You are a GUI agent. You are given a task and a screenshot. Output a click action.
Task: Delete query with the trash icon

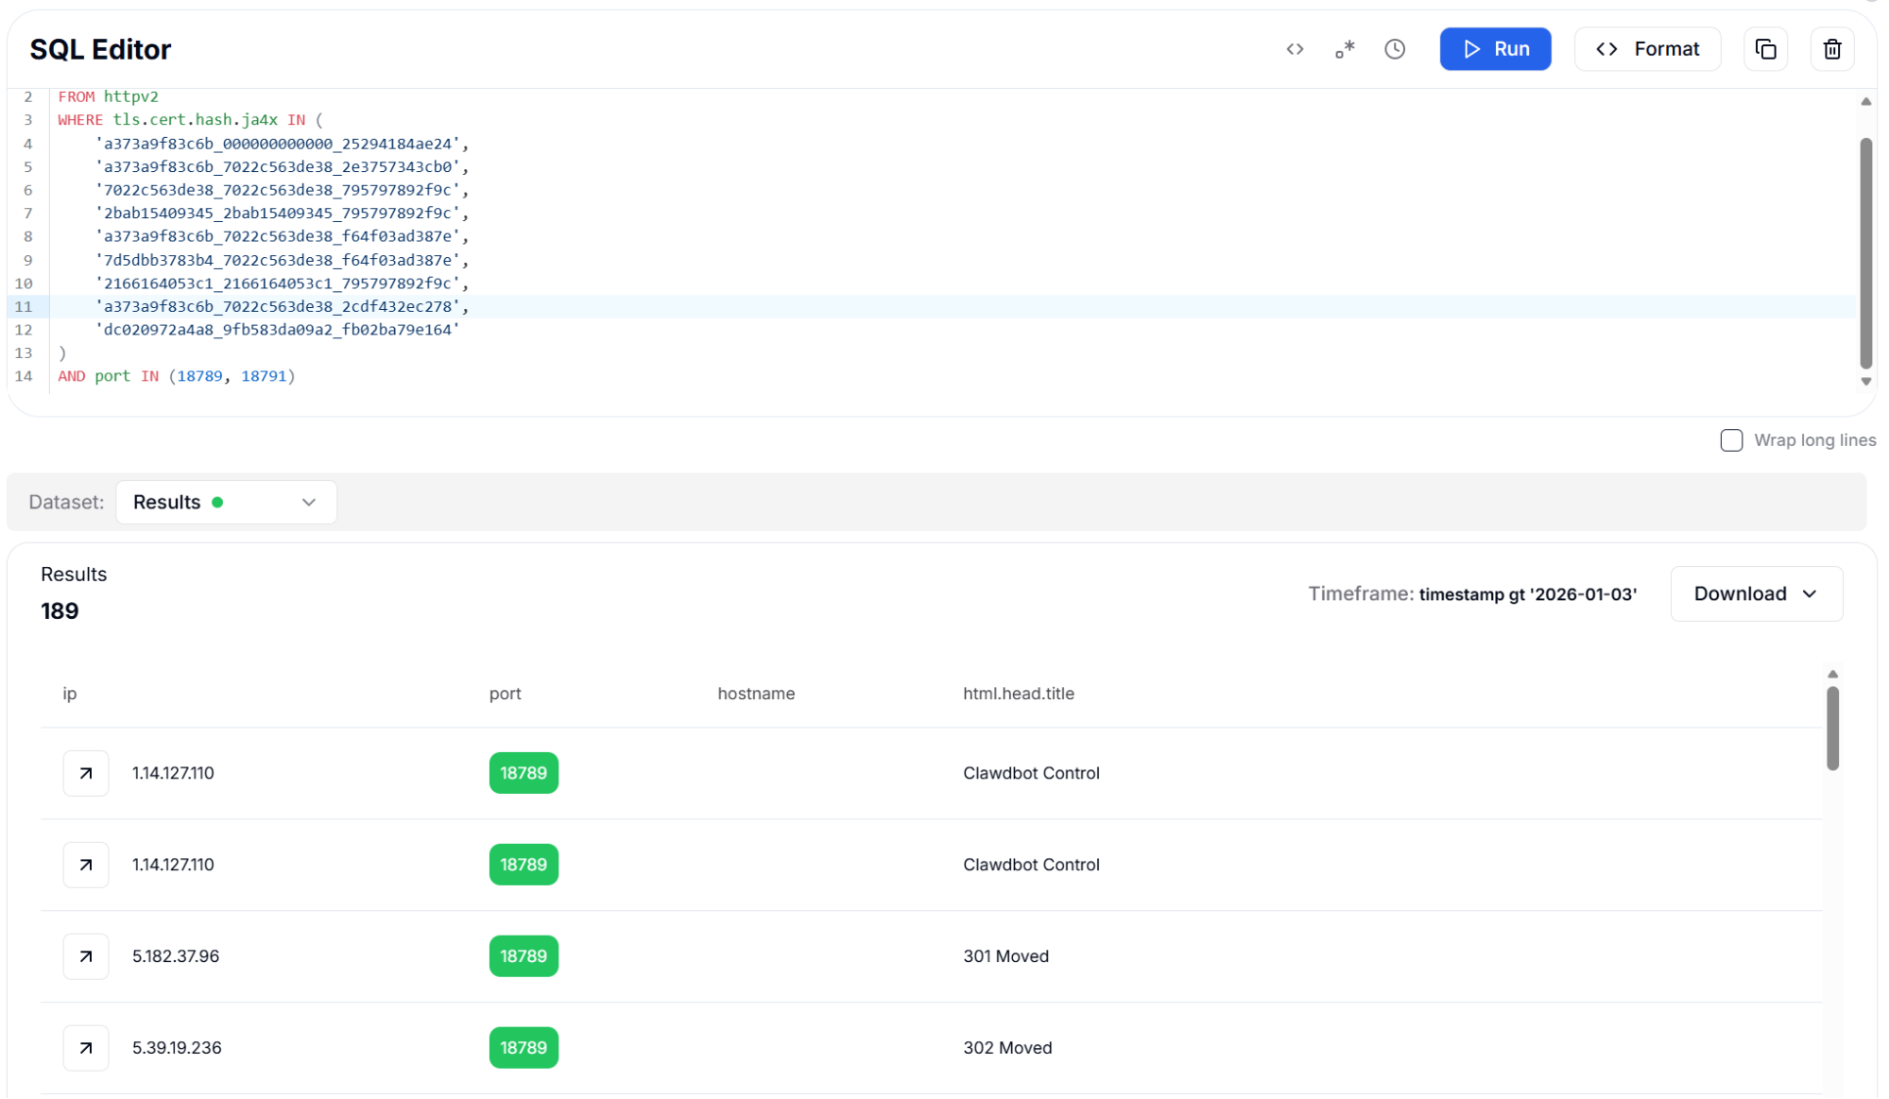point(1832,49)
